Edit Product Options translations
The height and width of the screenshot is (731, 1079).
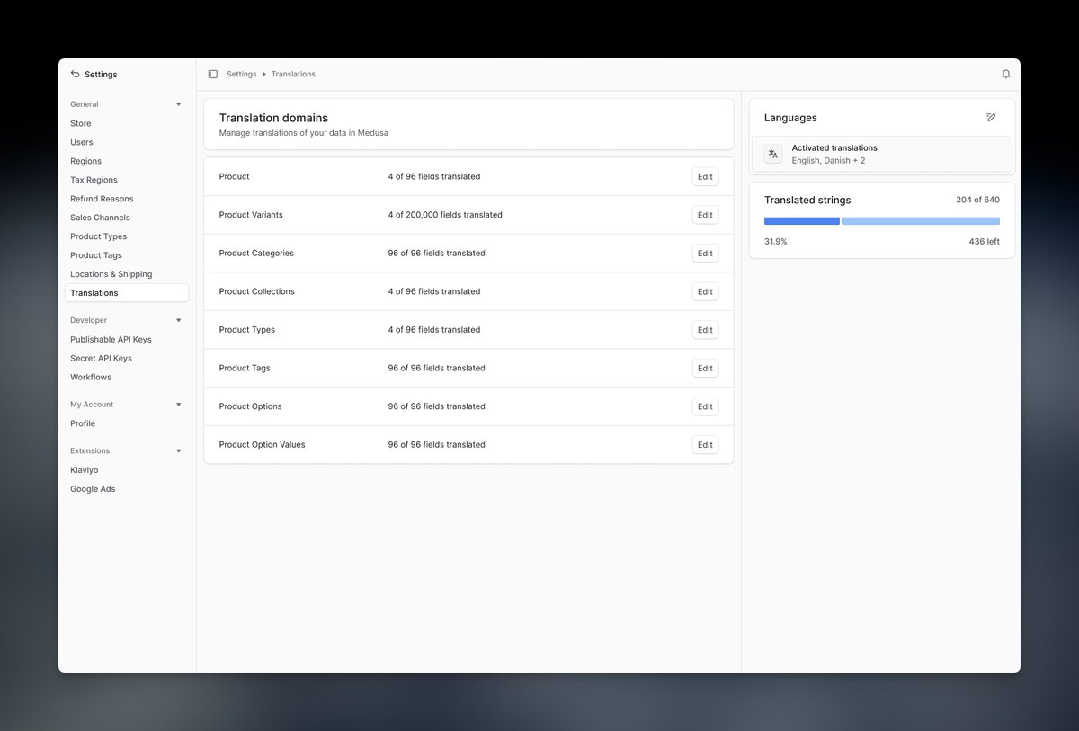click(x=705, y=406)
